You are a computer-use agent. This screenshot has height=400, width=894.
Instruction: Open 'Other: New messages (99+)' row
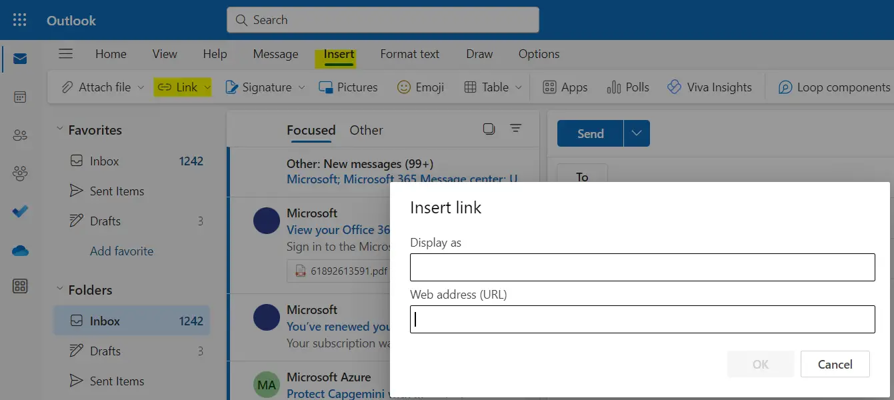(x=383, y=171)
